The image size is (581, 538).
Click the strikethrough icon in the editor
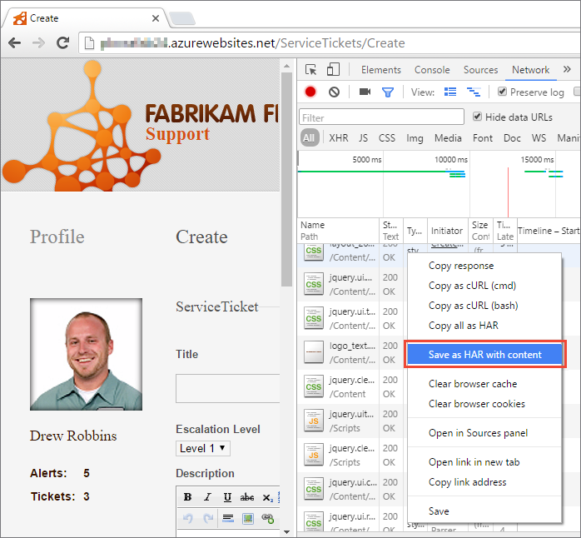[246, 497]
